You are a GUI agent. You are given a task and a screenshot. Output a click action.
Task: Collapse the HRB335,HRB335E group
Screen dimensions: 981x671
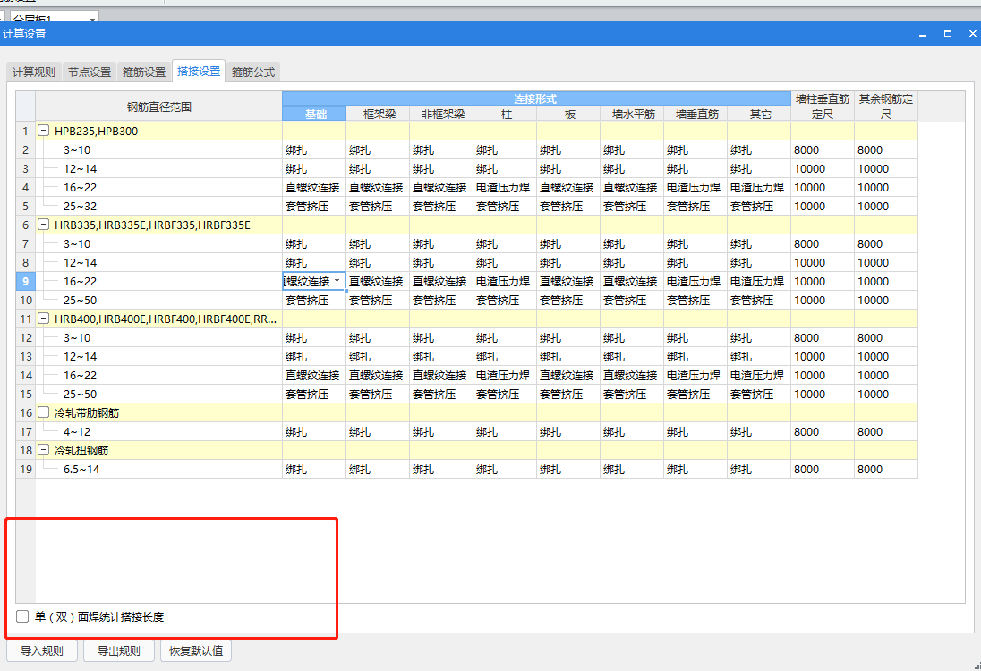(44, 225)
